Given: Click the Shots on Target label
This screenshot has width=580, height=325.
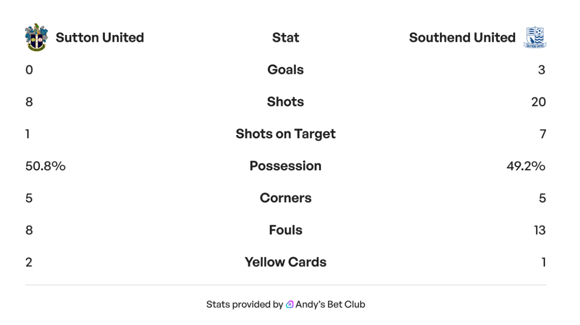Looking at the screenshot, I should [285, 134].
